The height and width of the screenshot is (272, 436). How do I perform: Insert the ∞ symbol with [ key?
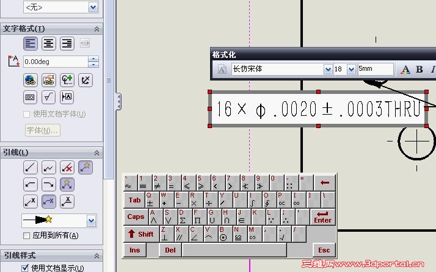tap(299, 199)
